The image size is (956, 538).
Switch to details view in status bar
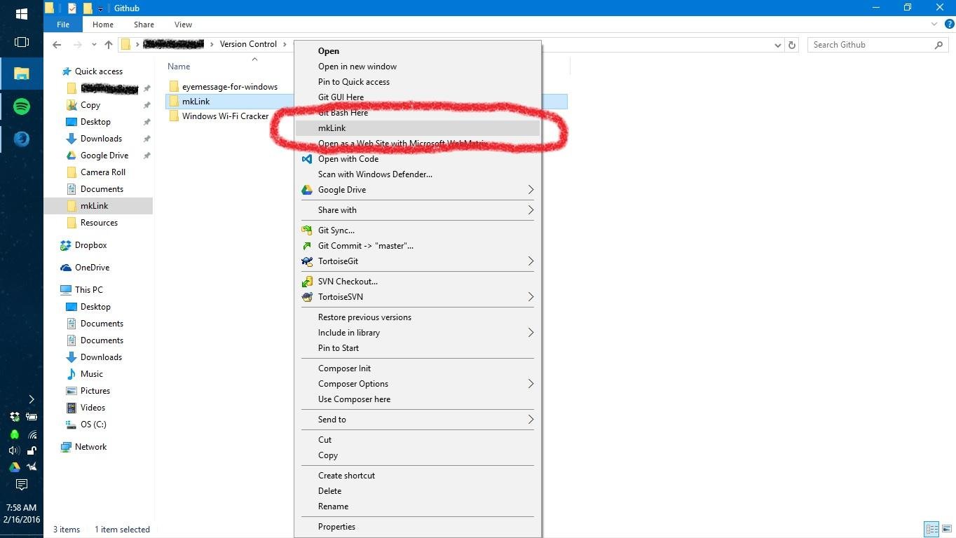point(931,529)
